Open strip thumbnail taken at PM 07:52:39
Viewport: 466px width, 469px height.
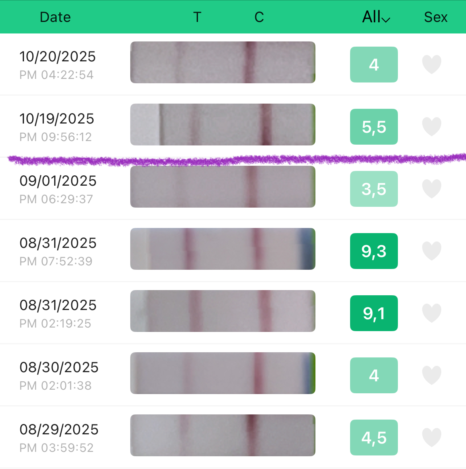[223, 249]
